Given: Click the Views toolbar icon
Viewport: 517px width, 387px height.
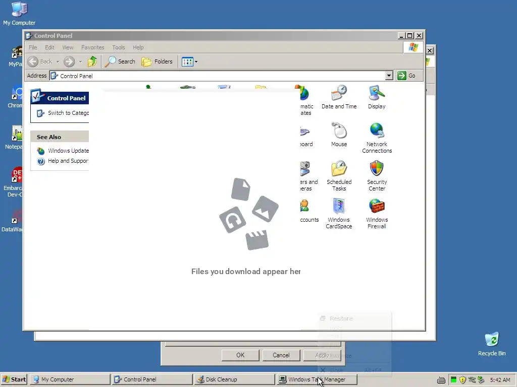Looking at the screenshot, I should [187, 61].
